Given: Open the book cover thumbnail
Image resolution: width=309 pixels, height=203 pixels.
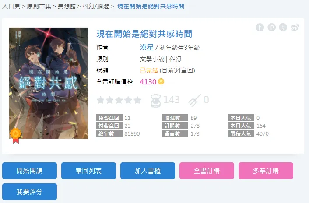Looking at the screenshot, I should coord(49,83).
